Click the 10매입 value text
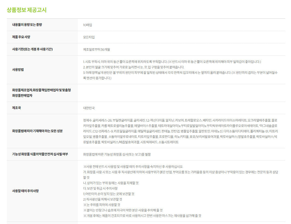The image size is (291, 224). pyautogui.click(x=88, y=25)
